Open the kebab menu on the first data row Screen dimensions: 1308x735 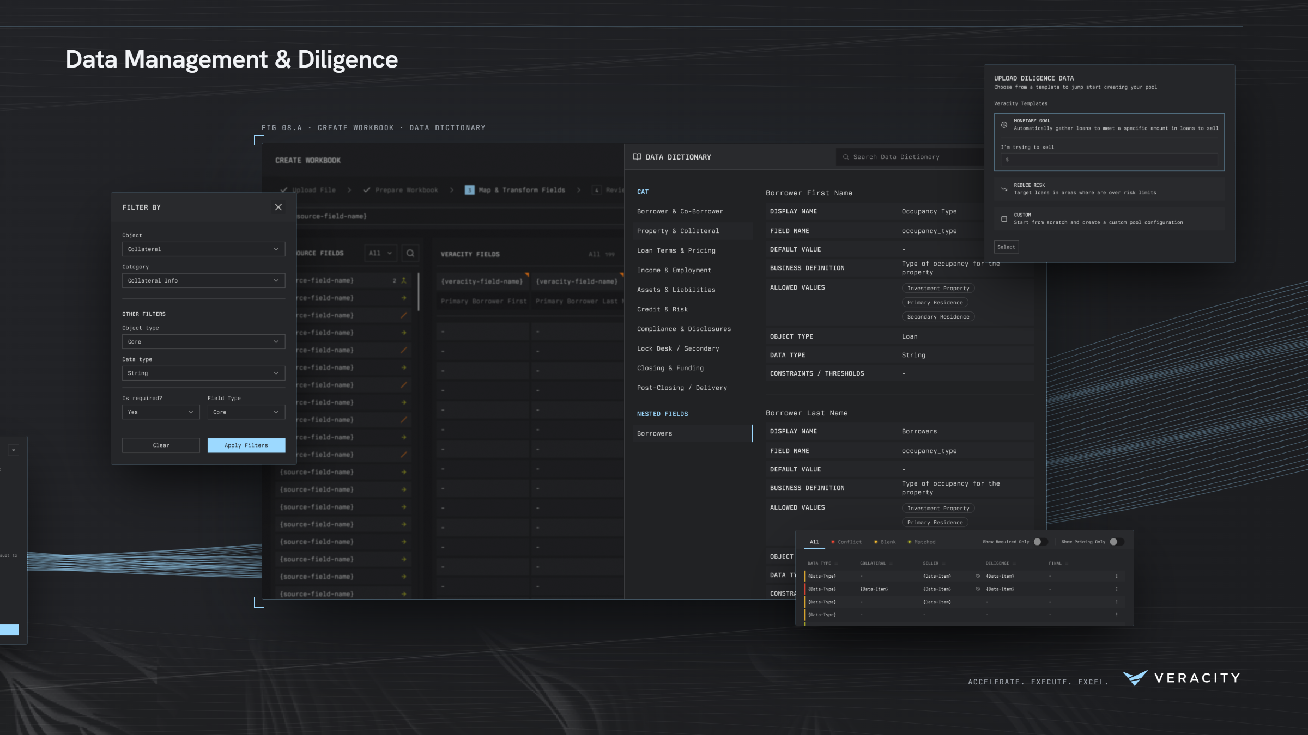1117,576
